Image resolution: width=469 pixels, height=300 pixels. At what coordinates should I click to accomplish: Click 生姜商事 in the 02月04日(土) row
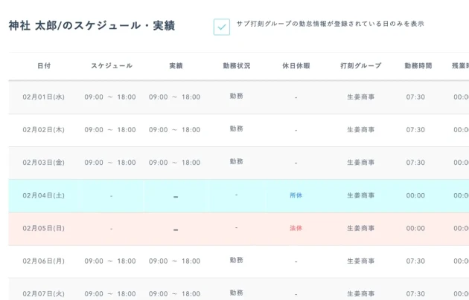[x=361, y=195]
